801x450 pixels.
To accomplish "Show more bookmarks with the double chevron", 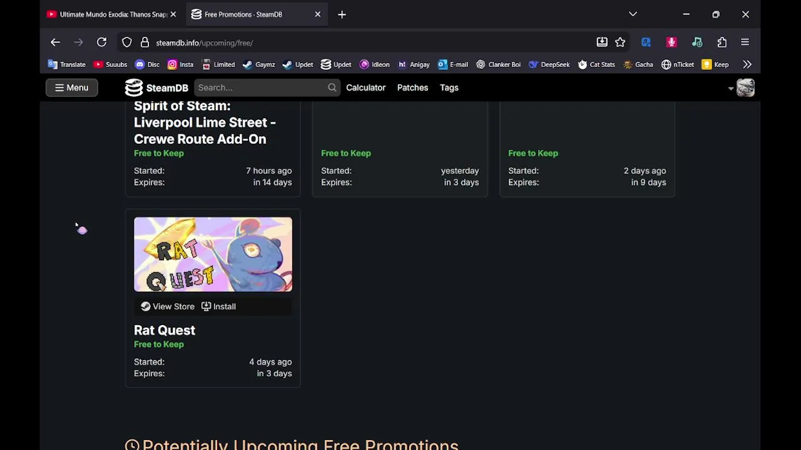I will pos(747,64).
